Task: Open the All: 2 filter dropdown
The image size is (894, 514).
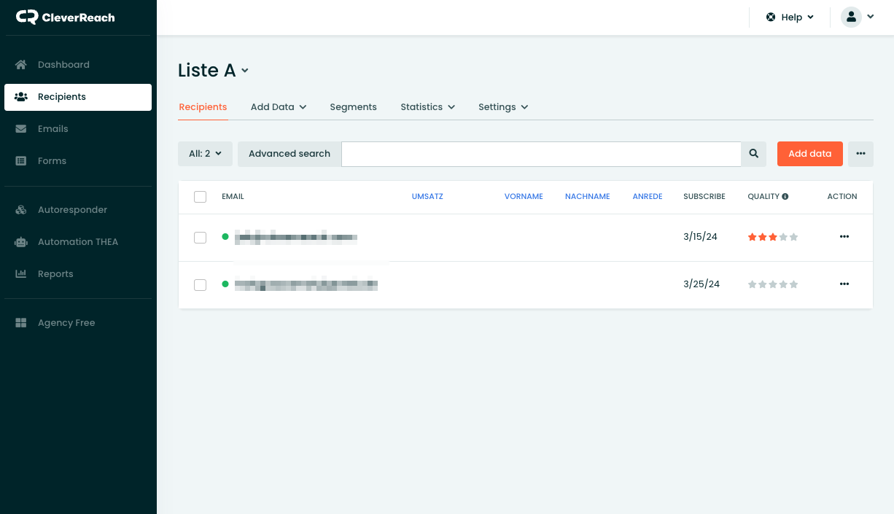Action: [x=205, y=154]
